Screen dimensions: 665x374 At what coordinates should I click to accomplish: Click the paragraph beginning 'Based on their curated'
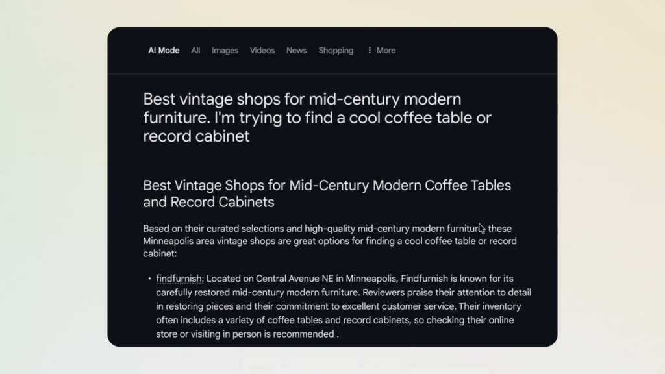click(330, 241)
